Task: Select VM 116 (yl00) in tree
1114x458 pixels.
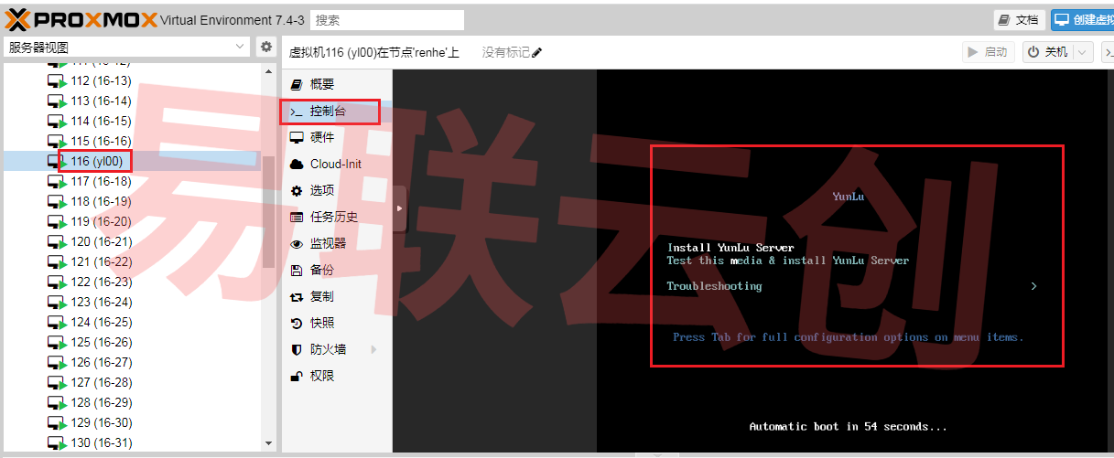Action: point(96,161)
